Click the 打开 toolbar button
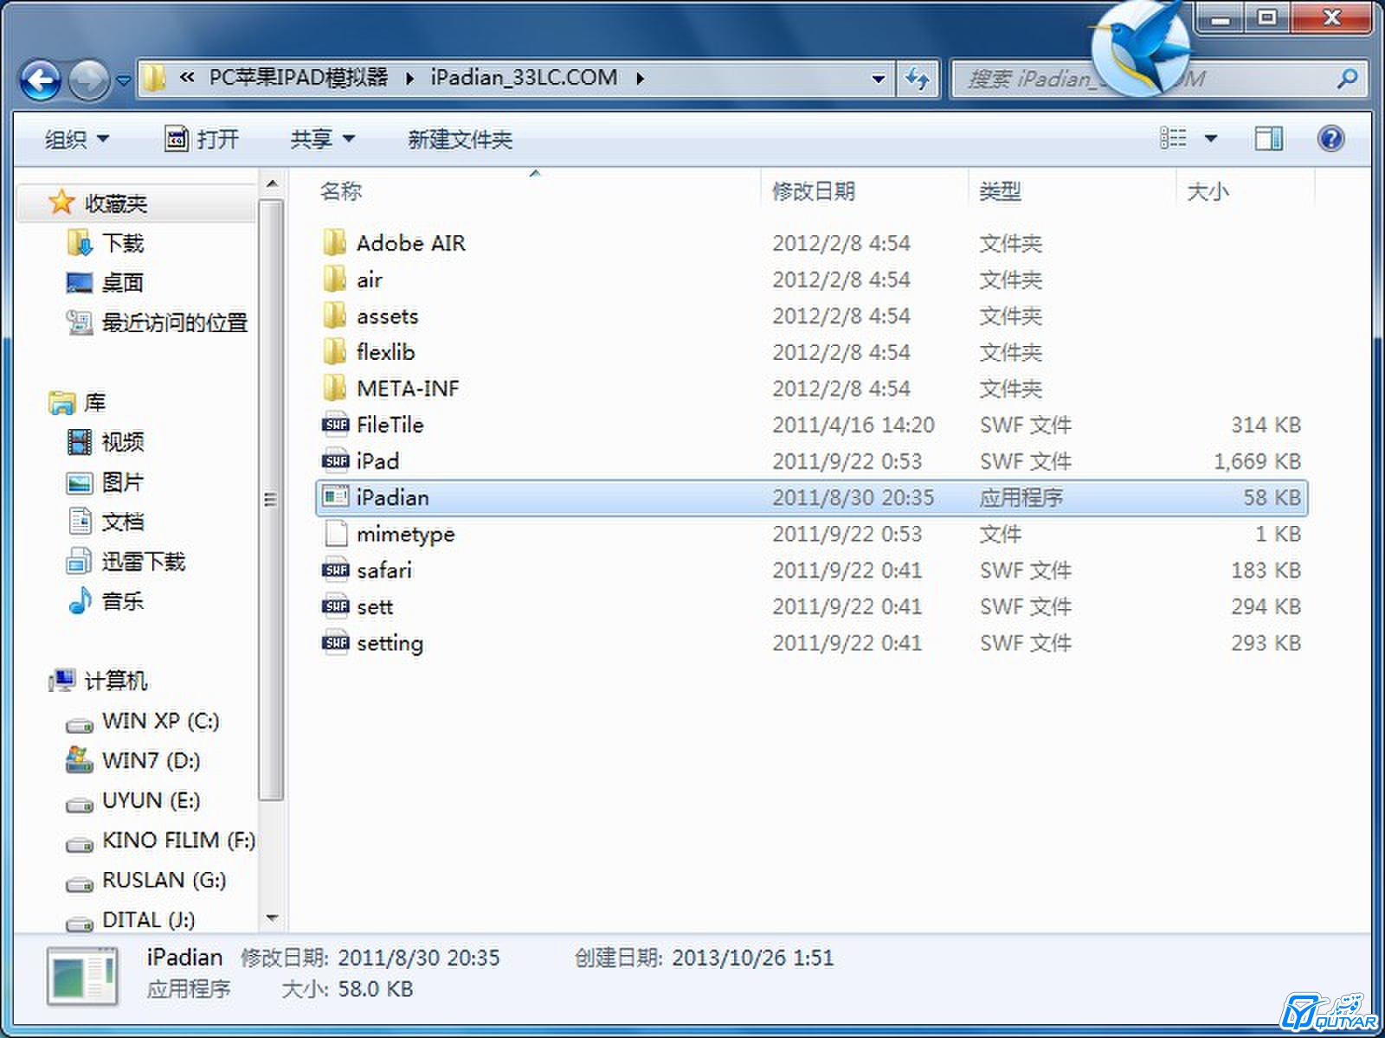 tap(202, 138)
